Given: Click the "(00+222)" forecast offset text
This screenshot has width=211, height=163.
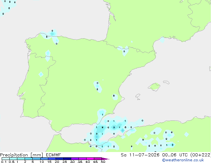Looking at the screenshot, I should (x=201, y=155).
